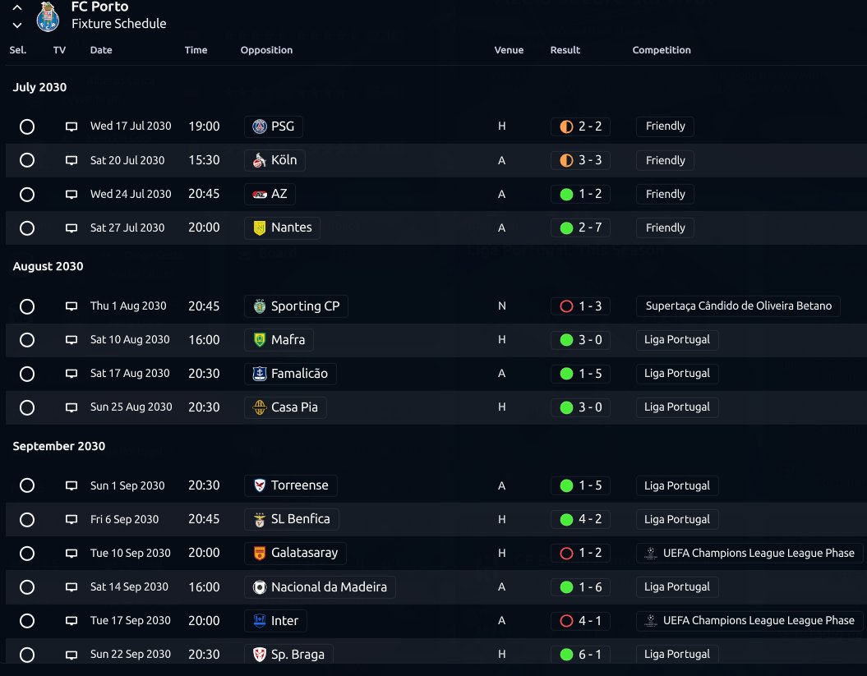This screenshot has width=867, height=676.
Task: Click the TV icon for Sp. Braga match
Action: (x=71, y=655)
